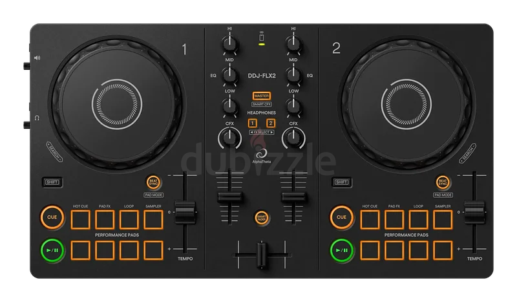The width and height of the screenshot is (517, 302).
Task: Tap deck 2 upper pad under SAMPLER
Action: [443, 219]
